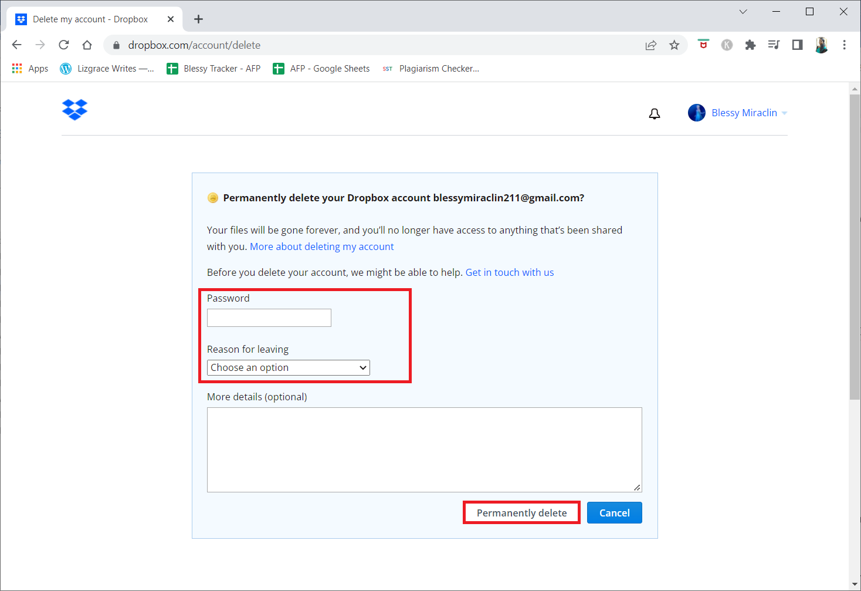This screenshot has height=591, width=861.
Task: Go to the browser home page
Action: coord(87,45)
